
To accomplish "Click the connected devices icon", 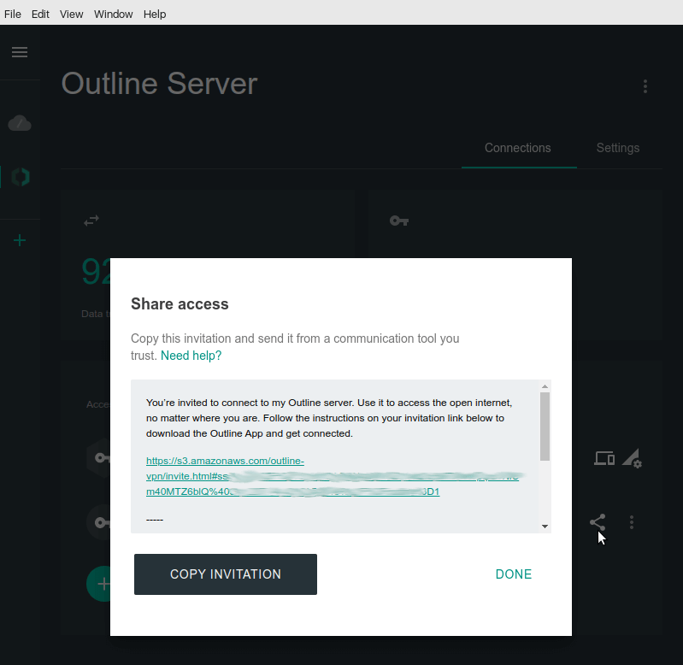I will 604,459.
